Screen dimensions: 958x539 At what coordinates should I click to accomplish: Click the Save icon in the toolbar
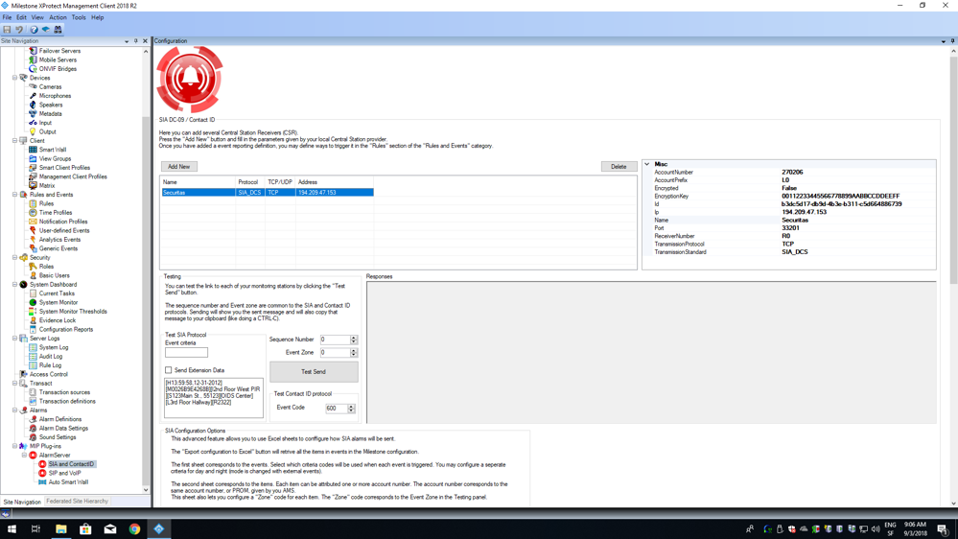click(7, 30)
